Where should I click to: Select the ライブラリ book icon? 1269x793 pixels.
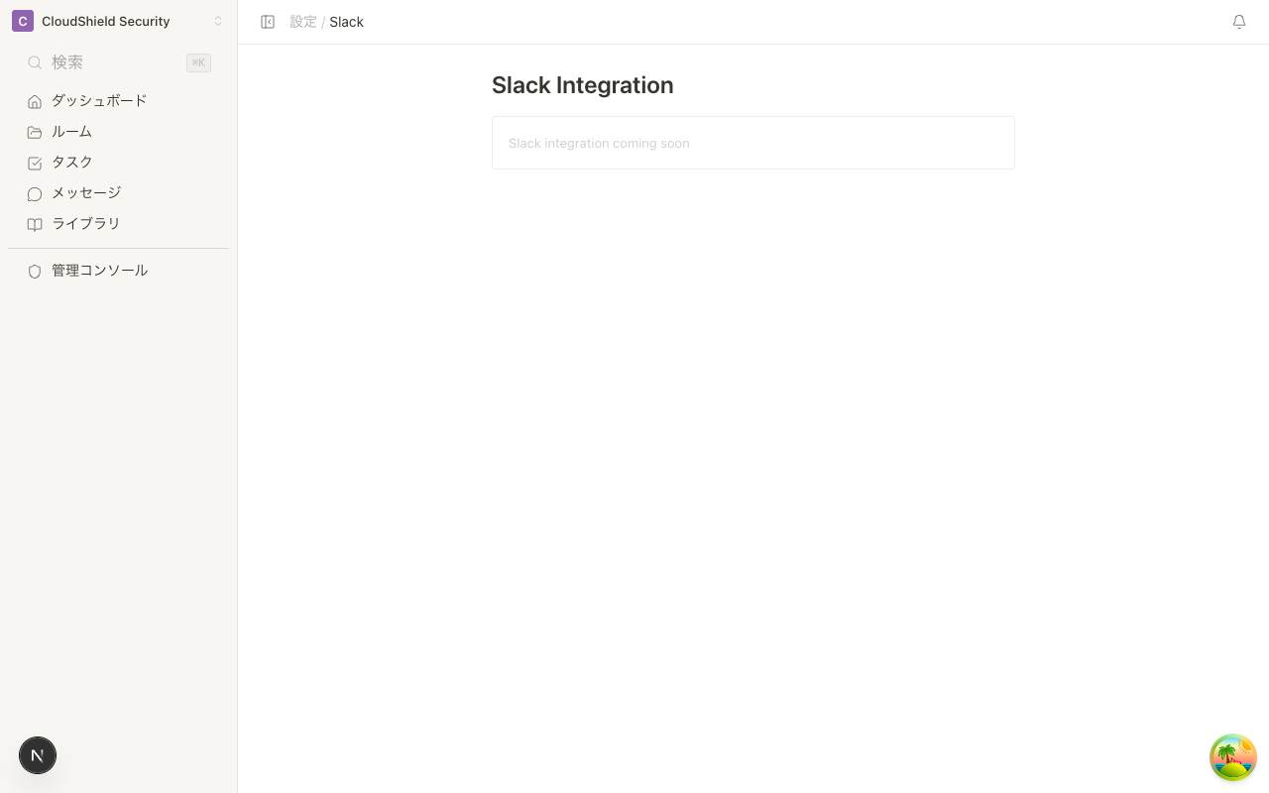[35, 224]
